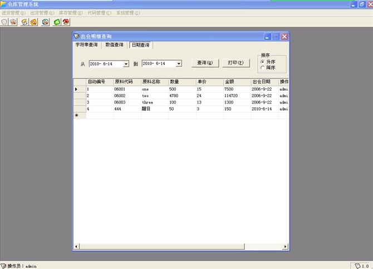Viewport: 373px width, 269px height.
Task: Click quantity cell 4780
Action: coord(182,96)
